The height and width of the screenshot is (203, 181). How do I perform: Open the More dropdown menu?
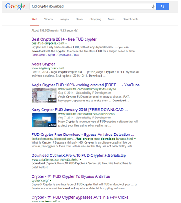pos(112,19)
